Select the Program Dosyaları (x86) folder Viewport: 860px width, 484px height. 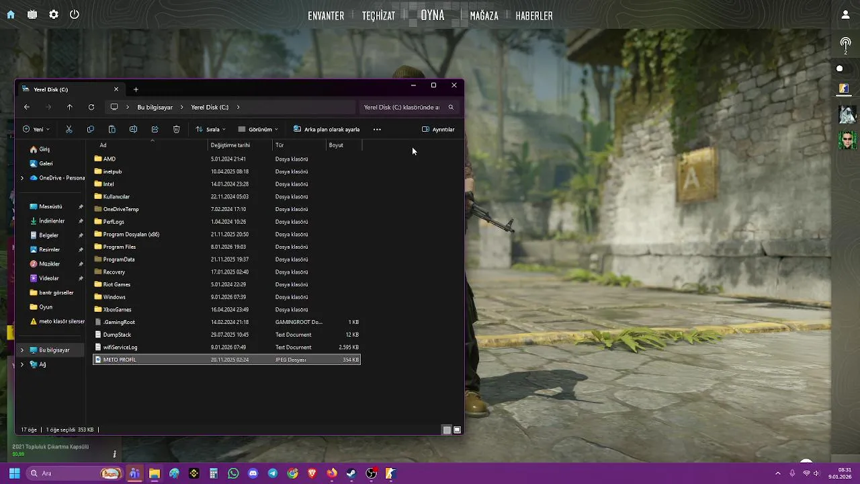(226, 234)
